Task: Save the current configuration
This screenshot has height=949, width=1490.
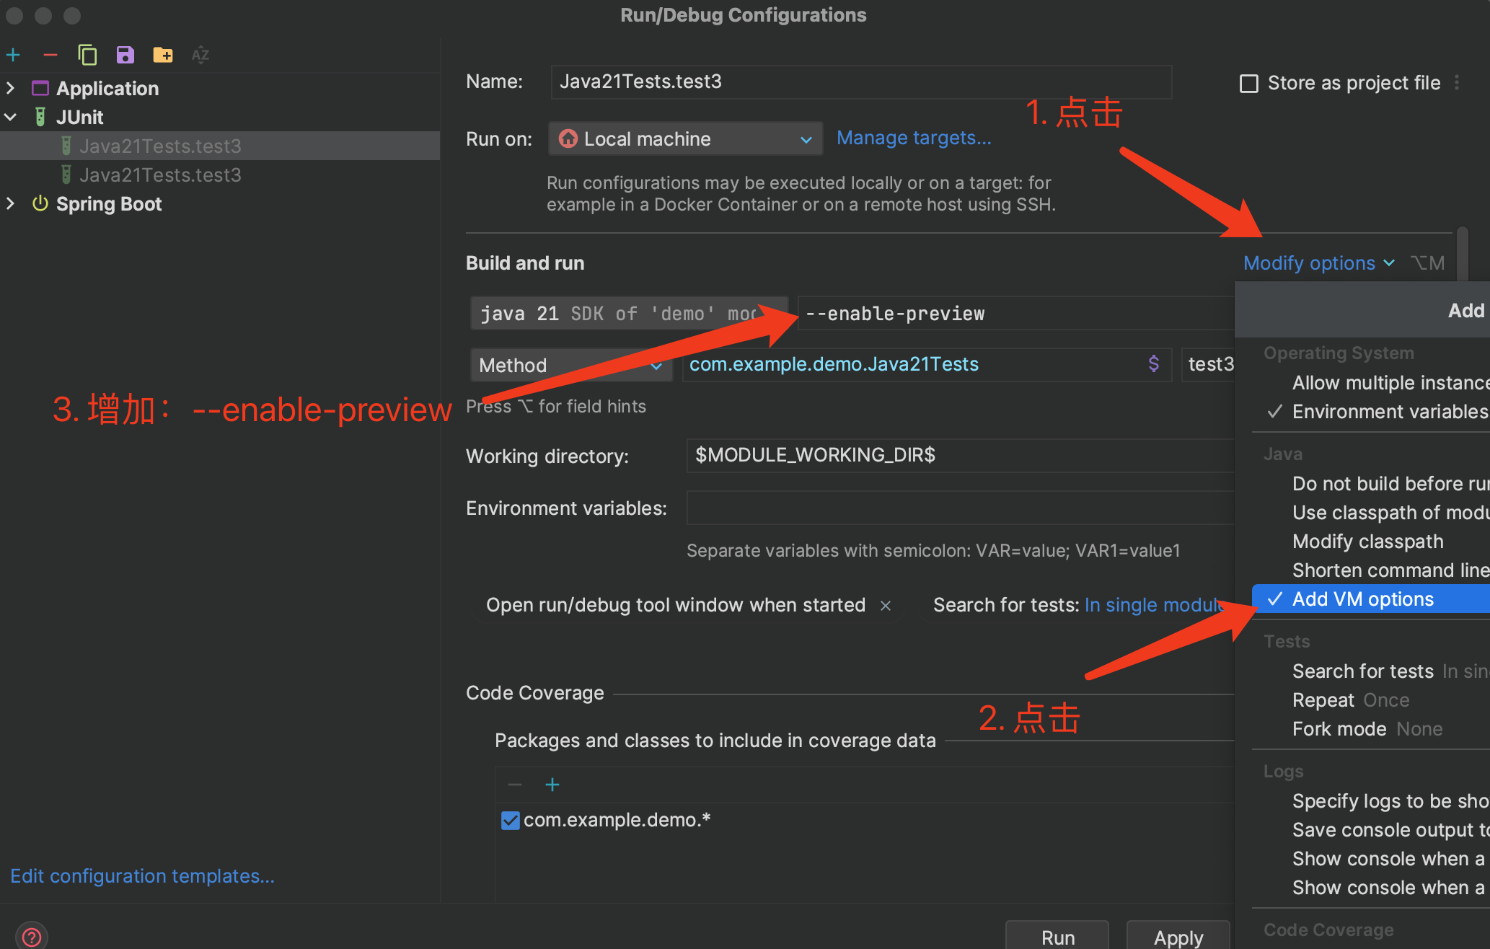Action: point(125,54)
